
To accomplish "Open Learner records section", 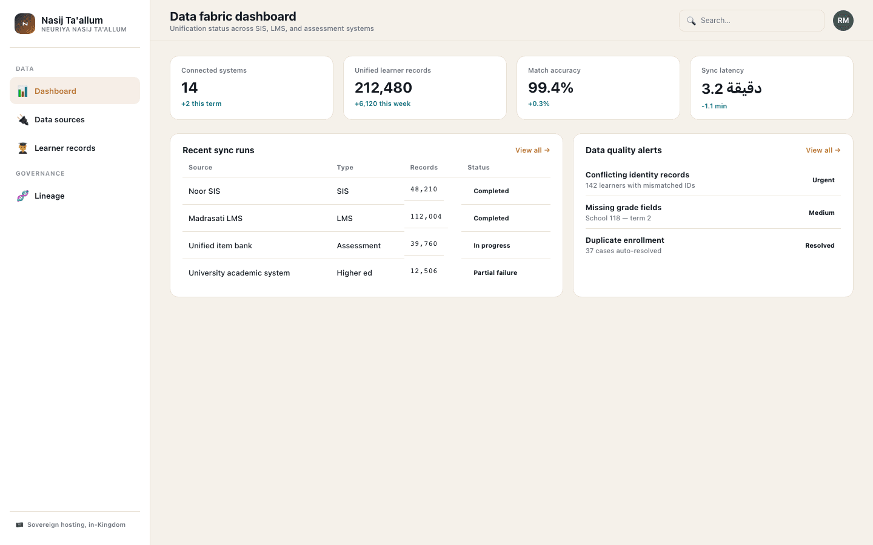I will (75, 148).
